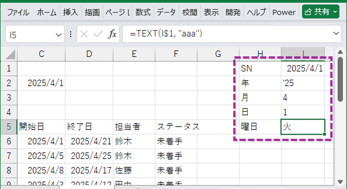Select the 終了日 header cell
347x189 pixels.
pyautogui.click(x=89, y=127)
